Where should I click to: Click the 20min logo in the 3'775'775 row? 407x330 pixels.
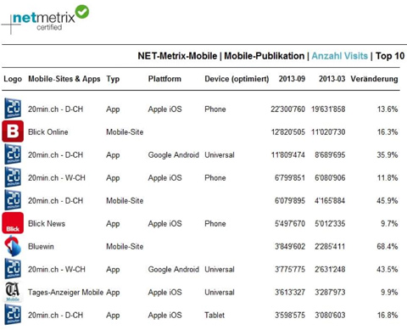[x=13, y=269]
